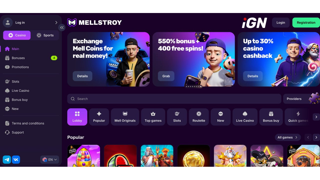Click the green Registration button

(x=306, y=22)
